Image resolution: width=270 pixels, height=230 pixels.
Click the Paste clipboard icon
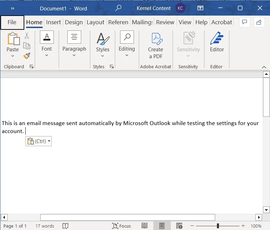tap(14, 39)
